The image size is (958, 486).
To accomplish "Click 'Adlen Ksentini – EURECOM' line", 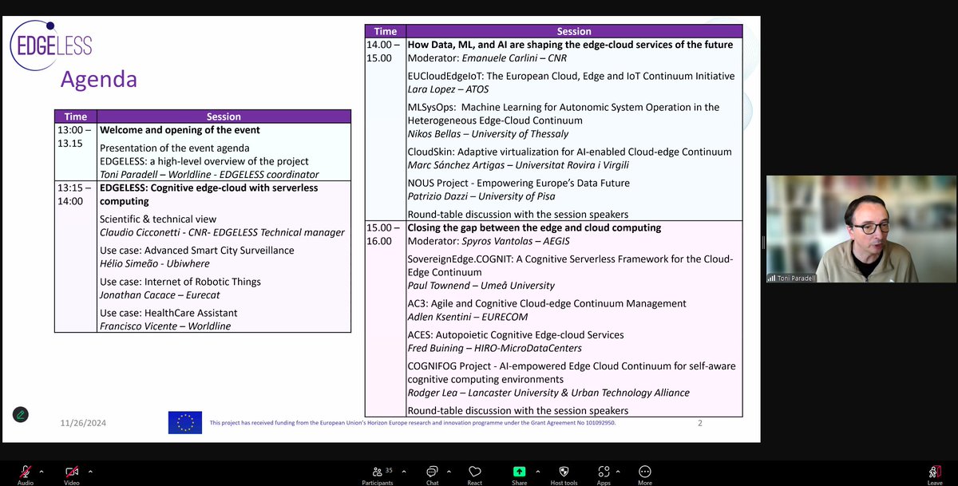I will (x=468, y=317).
